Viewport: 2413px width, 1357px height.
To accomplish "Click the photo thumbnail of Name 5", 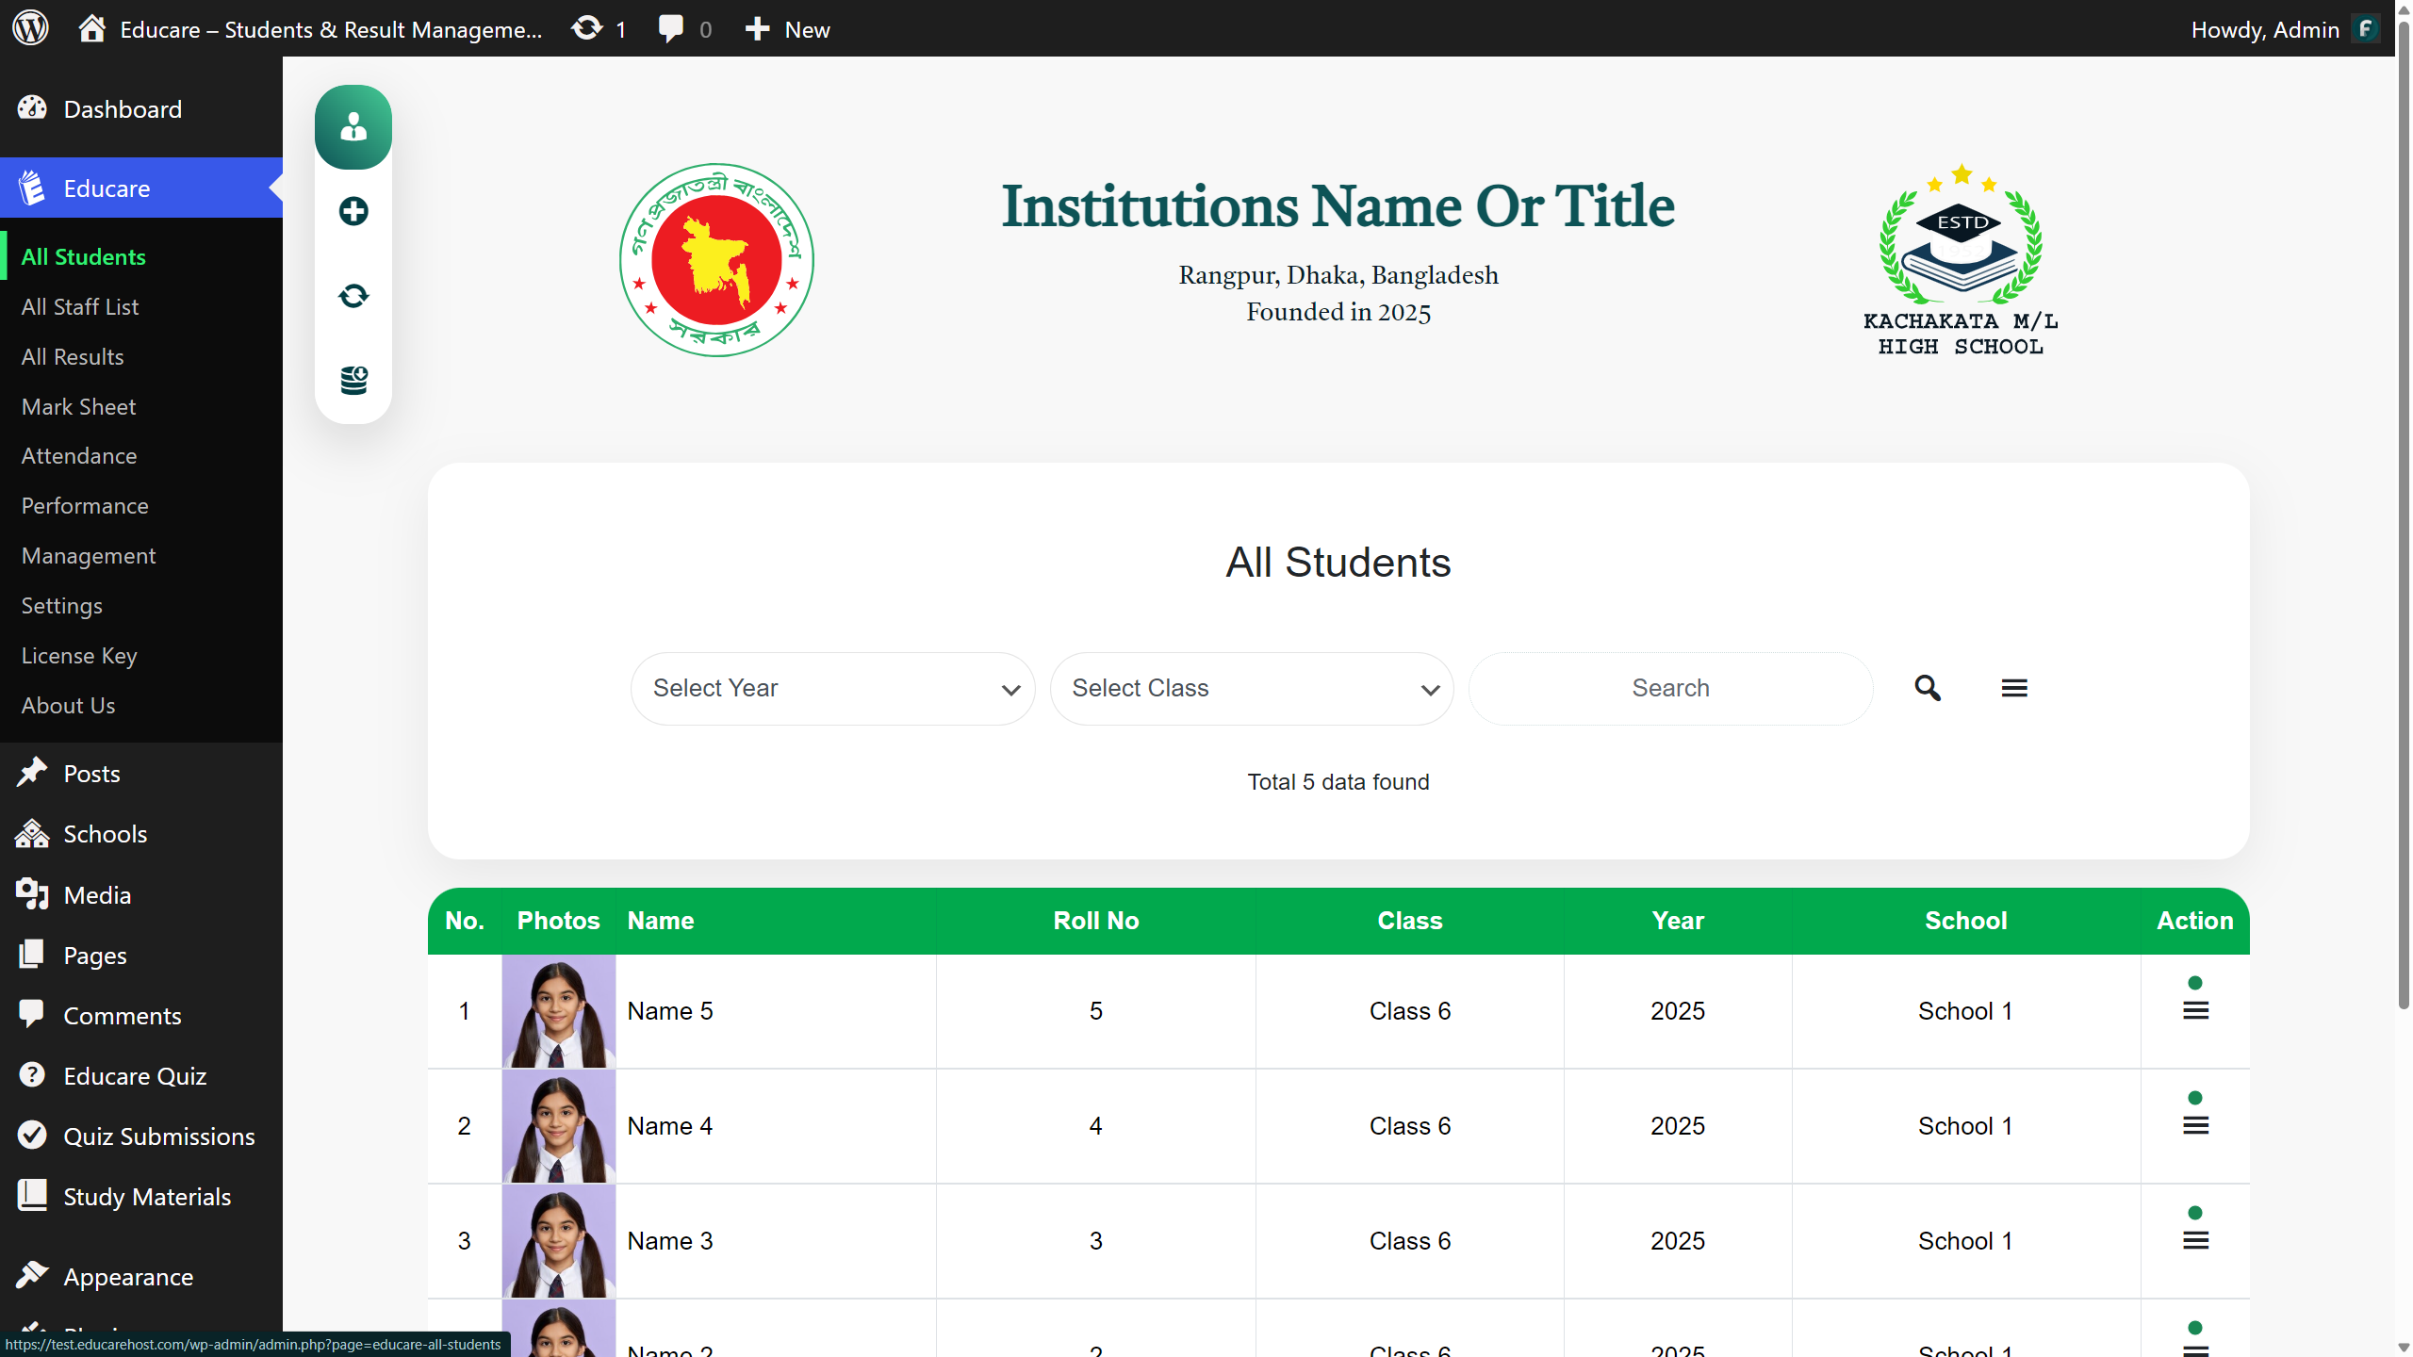I will click(559, 1011).
